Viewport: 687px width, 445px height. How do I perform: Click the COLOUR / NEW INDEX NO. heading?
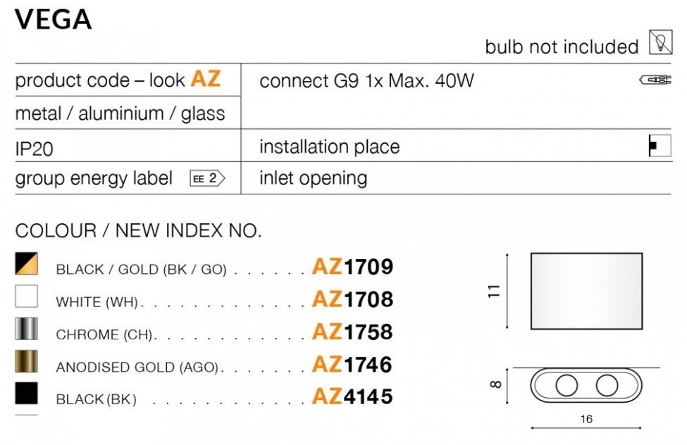point(138,230)
